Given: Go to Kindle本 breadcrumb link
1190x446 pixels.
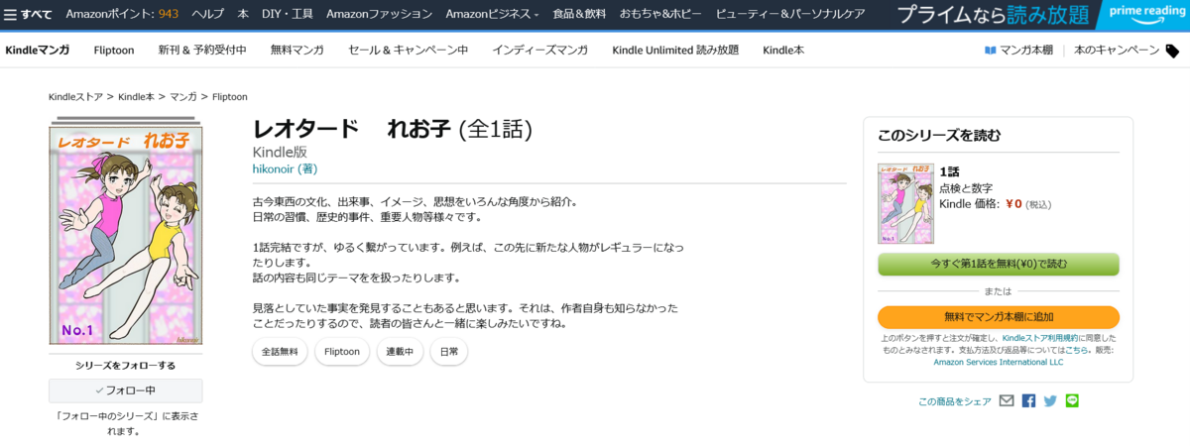Looking at the screenshot, I should click(x=136, y=96).
